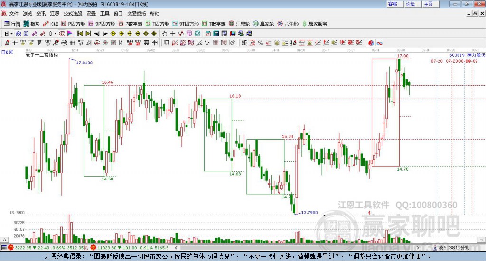The image size is (486, 261).
Task: Click the 论坛 forum button
Action: [x=412, y=4]
